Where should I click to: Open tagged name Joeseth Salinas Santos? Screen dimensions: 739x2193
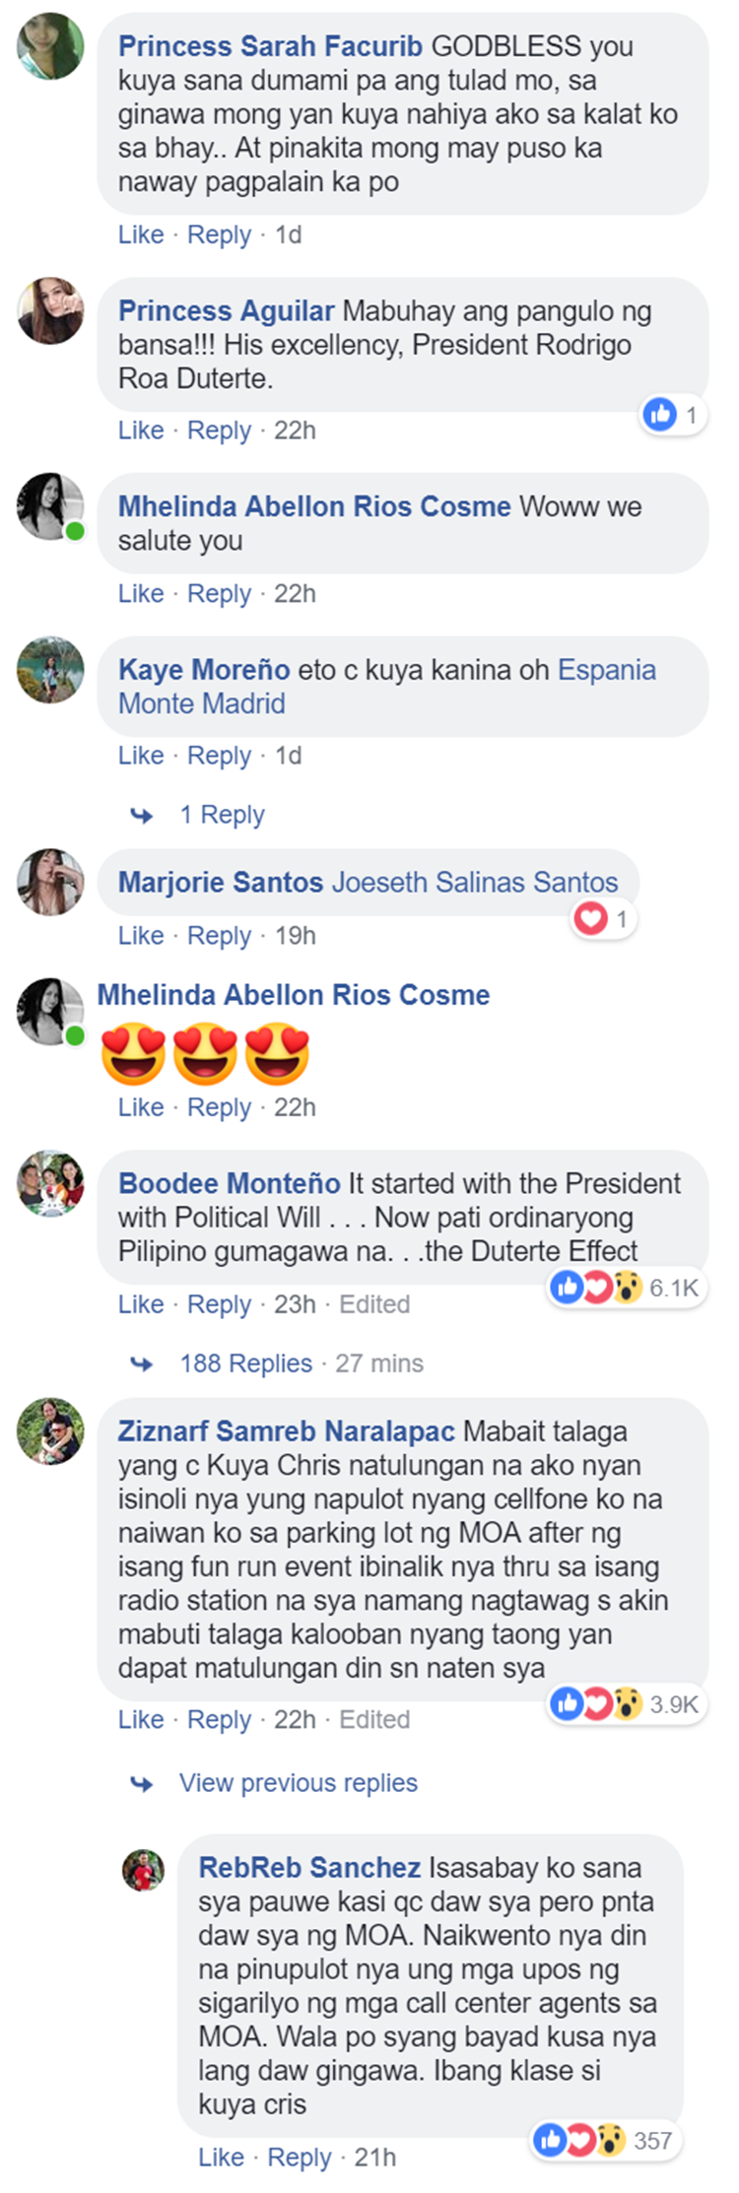[x=475, y=882]
